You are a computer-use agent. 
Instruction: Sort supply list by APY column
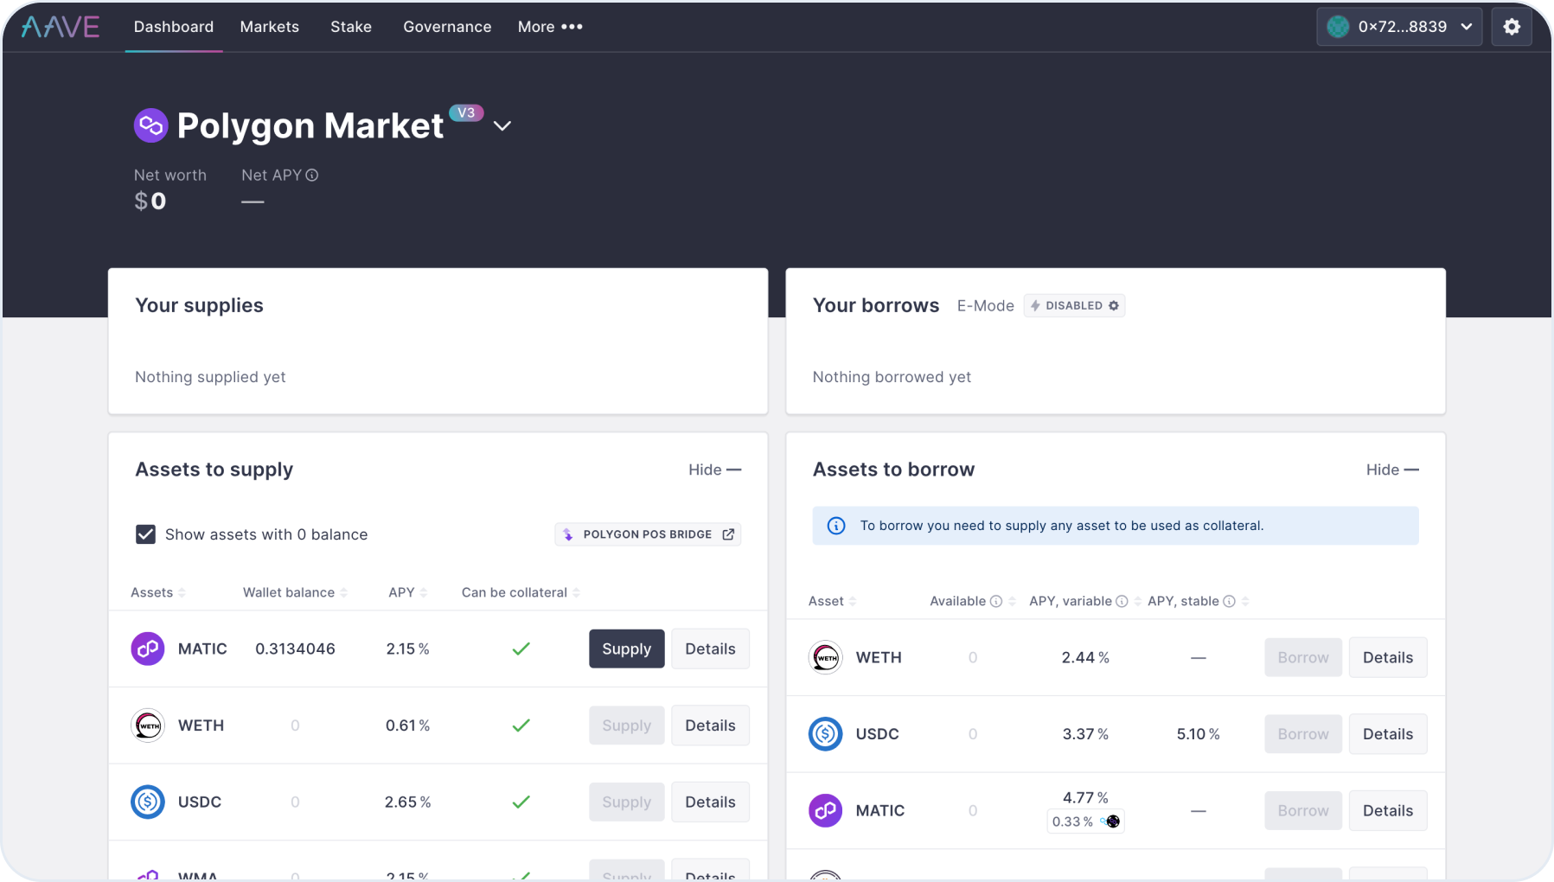(x=408, y=592)
